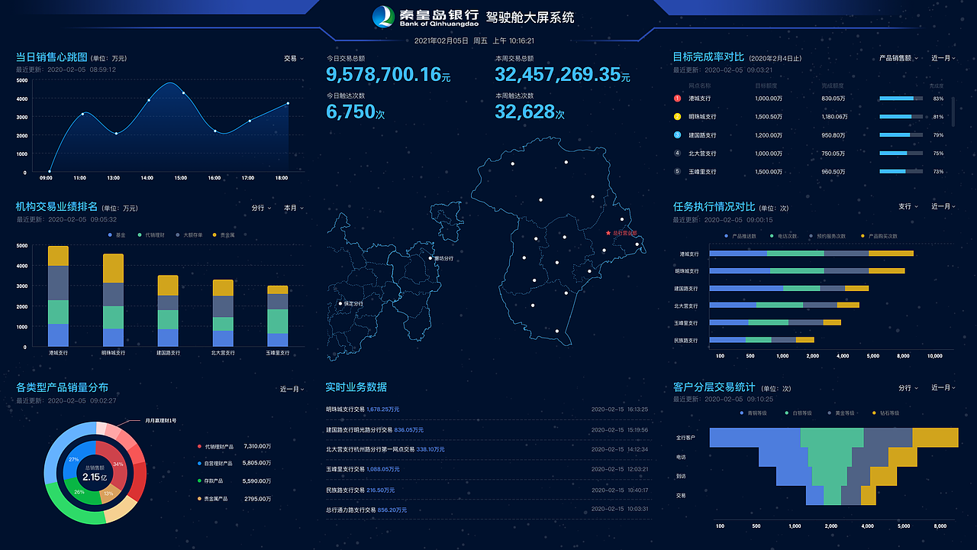
Task: Toggle the 基金 legend in the ranking chart
Action: 118,235
